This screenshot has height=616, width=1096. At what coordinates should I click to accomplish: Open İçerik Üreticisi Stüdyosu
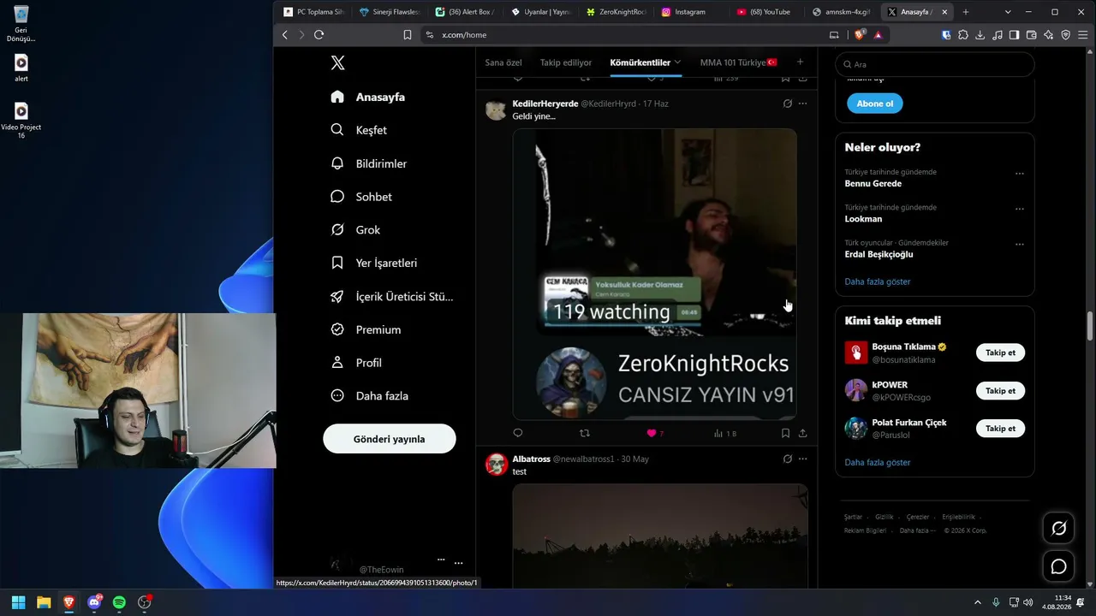pos(392,296)
